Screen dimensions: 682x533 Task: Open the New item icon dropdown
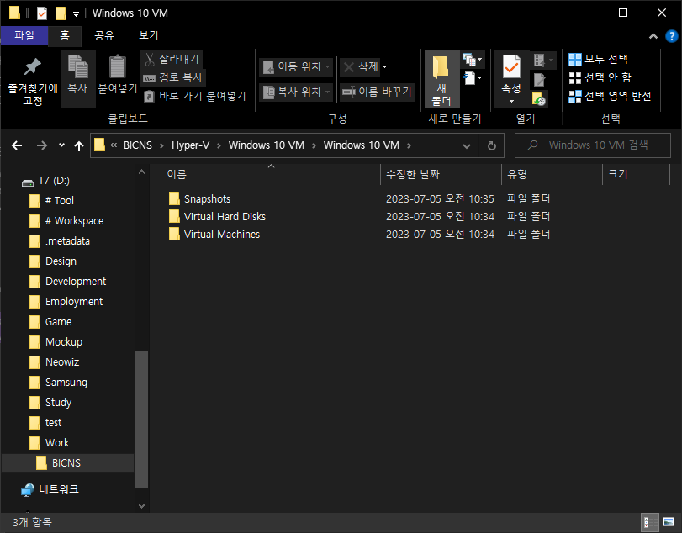click(x=473, y=60)
